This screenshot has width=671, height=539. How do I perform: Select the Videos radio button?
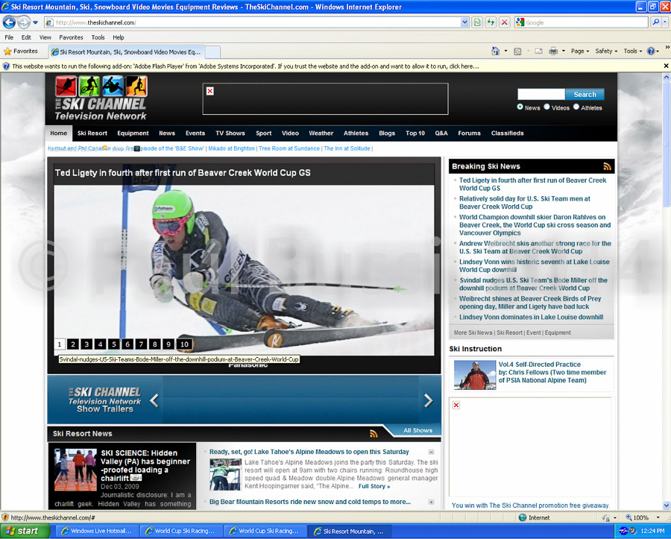click(546, 107)
